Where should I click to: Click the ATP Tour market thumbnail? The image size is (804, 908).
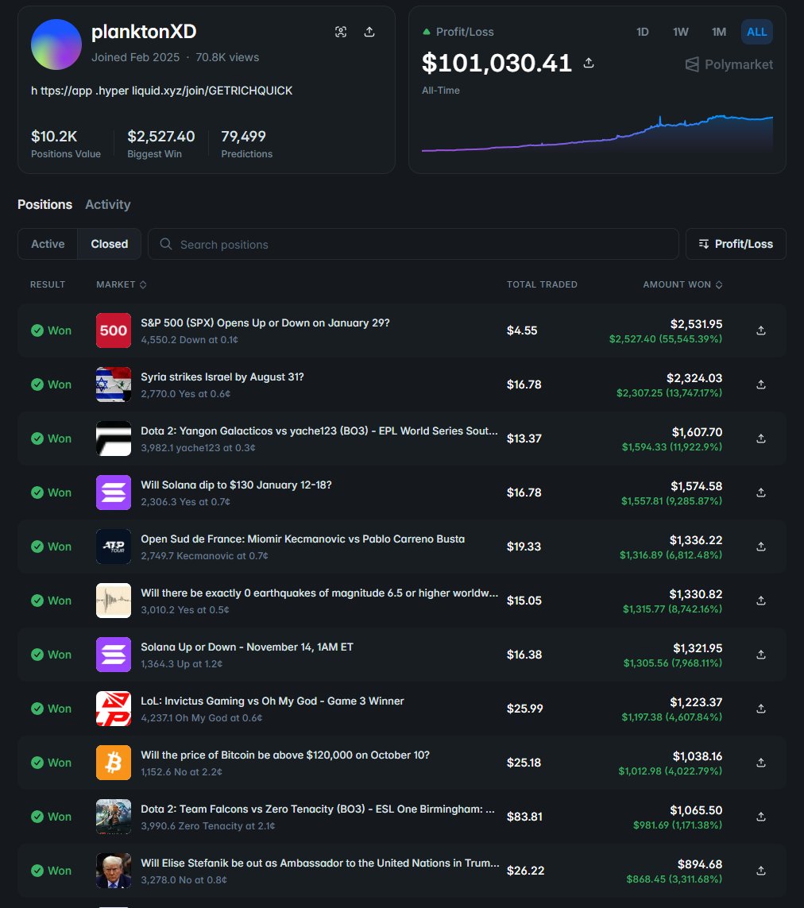(x=114, y=547)
